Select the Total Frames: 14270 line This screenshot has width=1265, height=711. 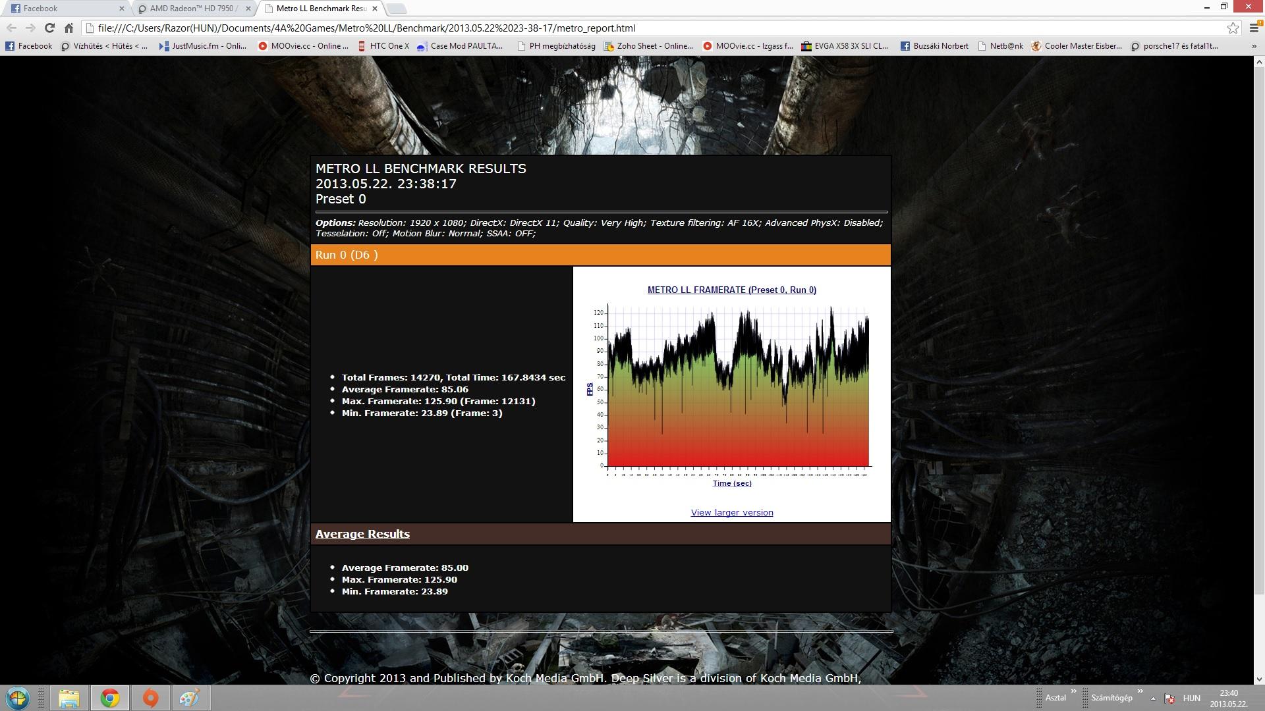(453, 378)
